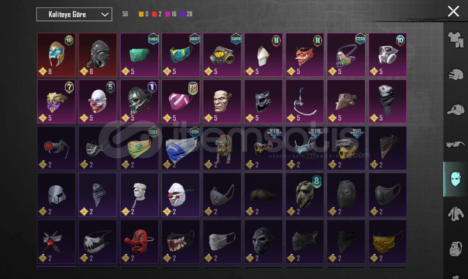Screen dimensions: 468x279
Task: Select the golden skull helmet mask
Action: point(56,55)
